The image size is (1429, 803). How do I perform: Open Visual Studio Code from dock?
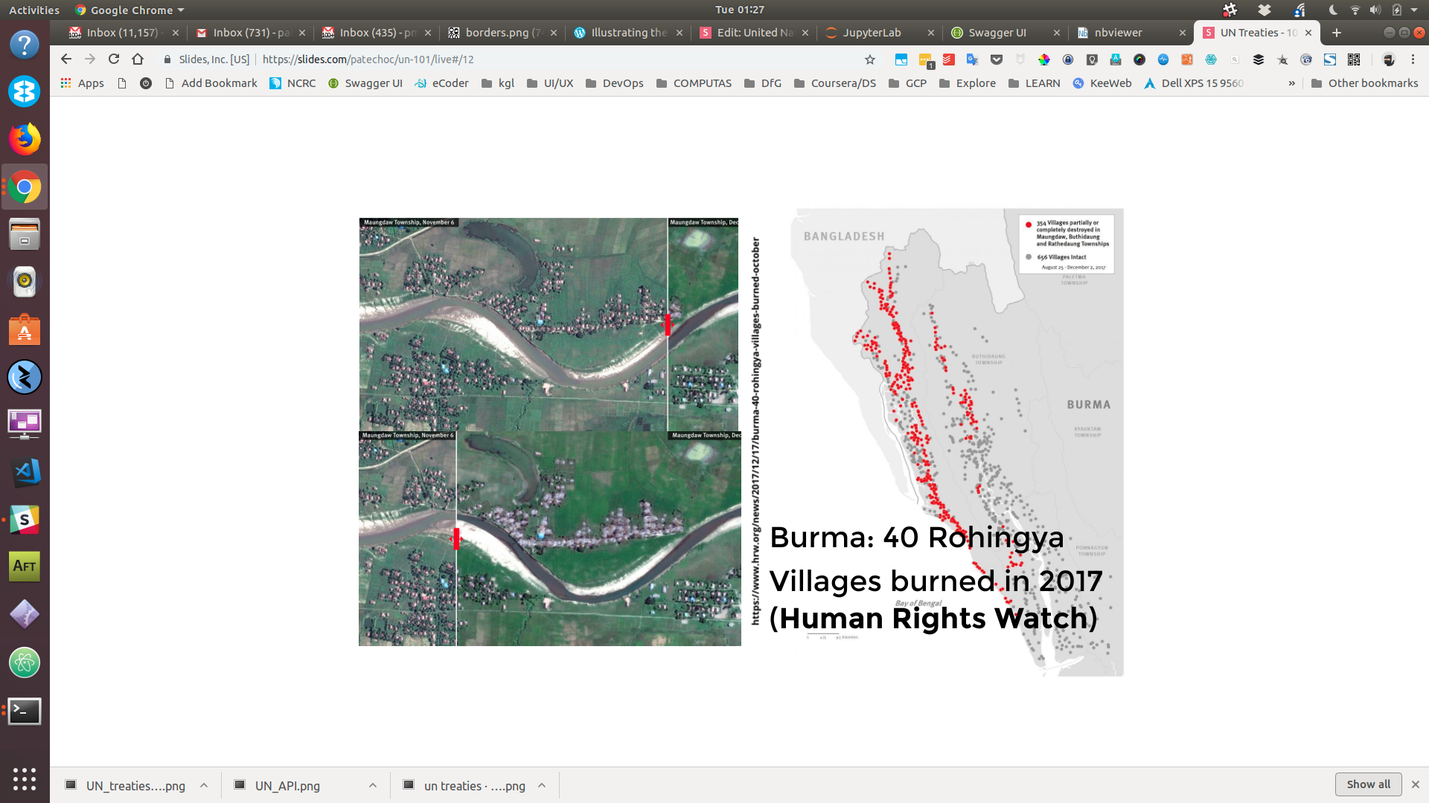[25, 471]
